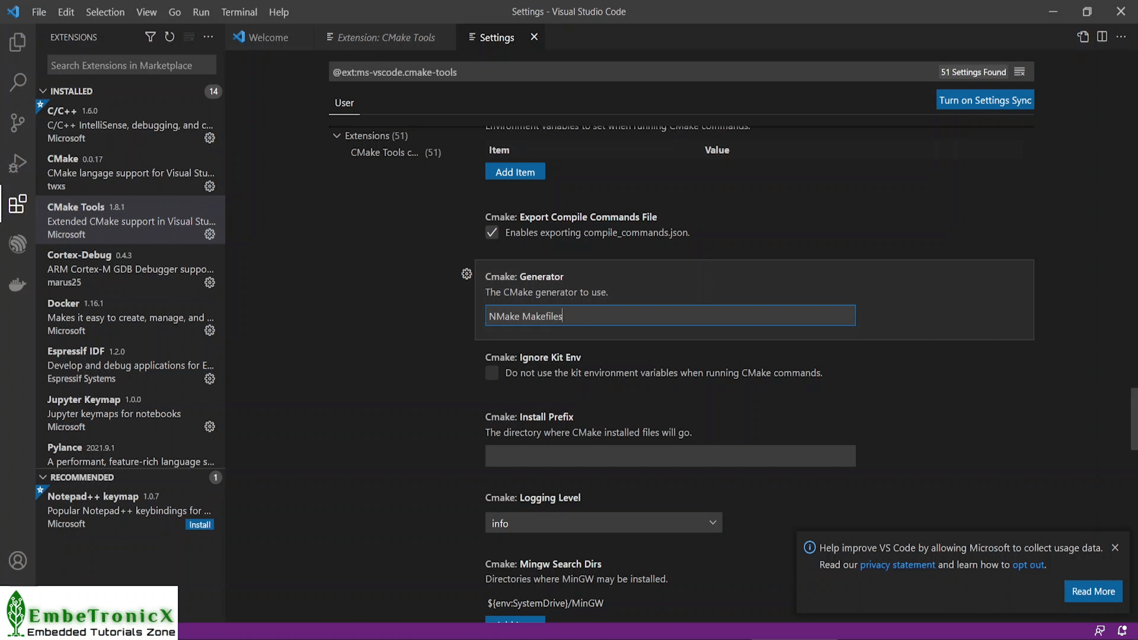
Task: Open the Help menu
Action: click(279, 12)
